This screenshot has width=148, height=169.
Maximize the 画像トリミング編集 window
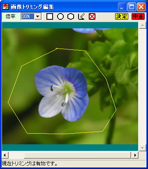point(132,7)
